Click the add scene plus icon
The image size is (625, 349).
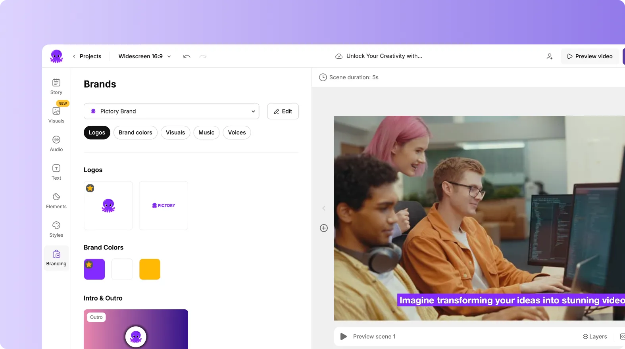[x=324, y=228]
